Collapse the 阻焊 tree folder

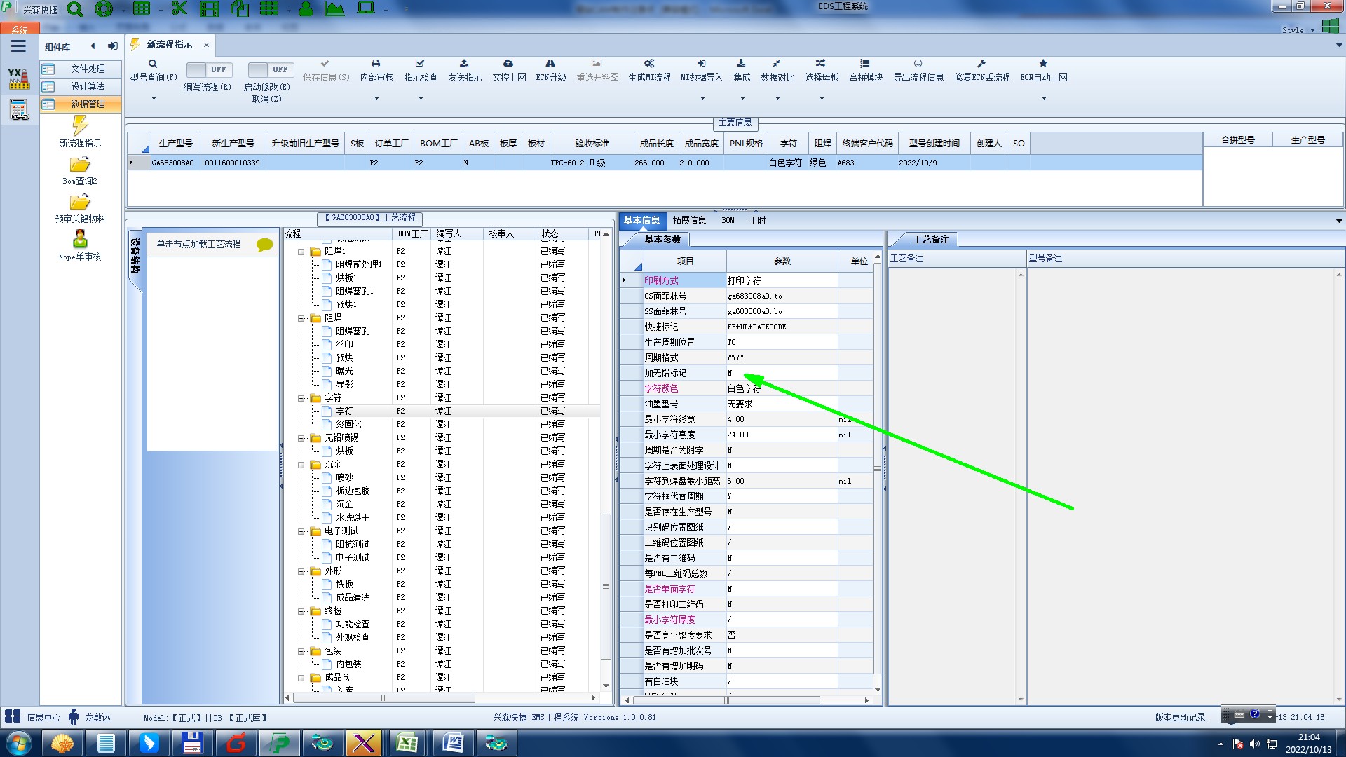tap(301, 318)
